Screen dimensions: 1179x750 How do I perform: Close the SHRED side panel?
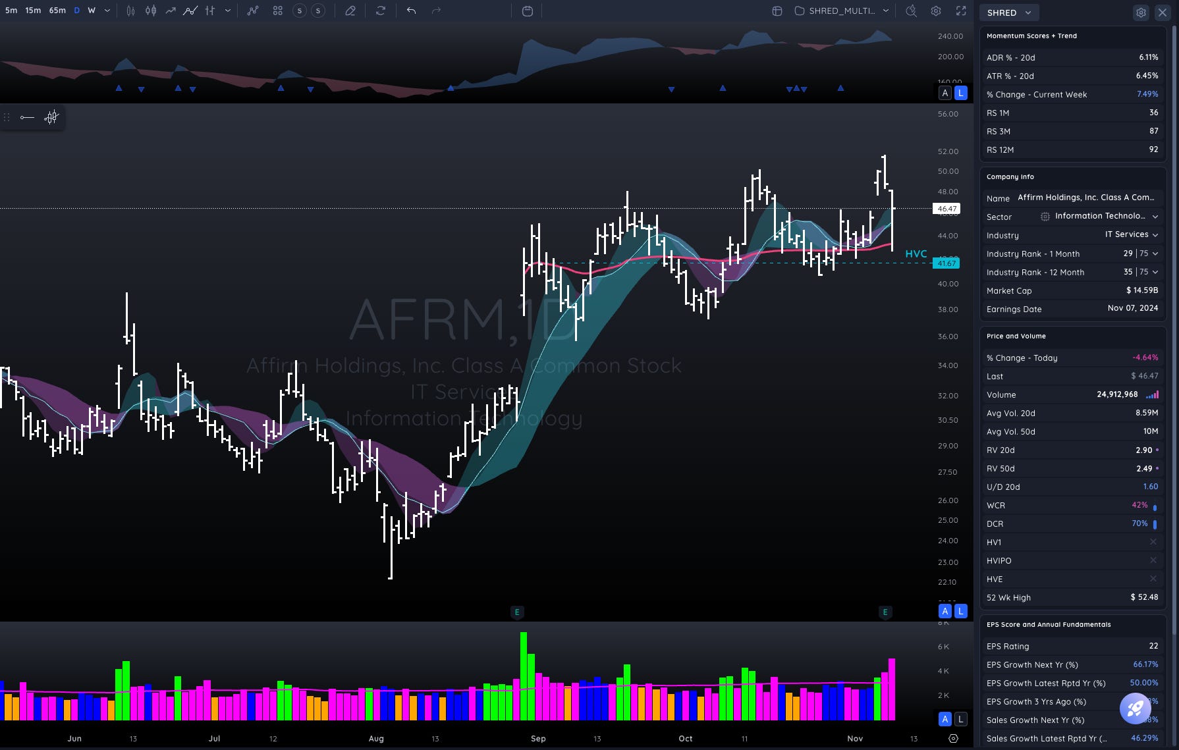(1163, 13)
